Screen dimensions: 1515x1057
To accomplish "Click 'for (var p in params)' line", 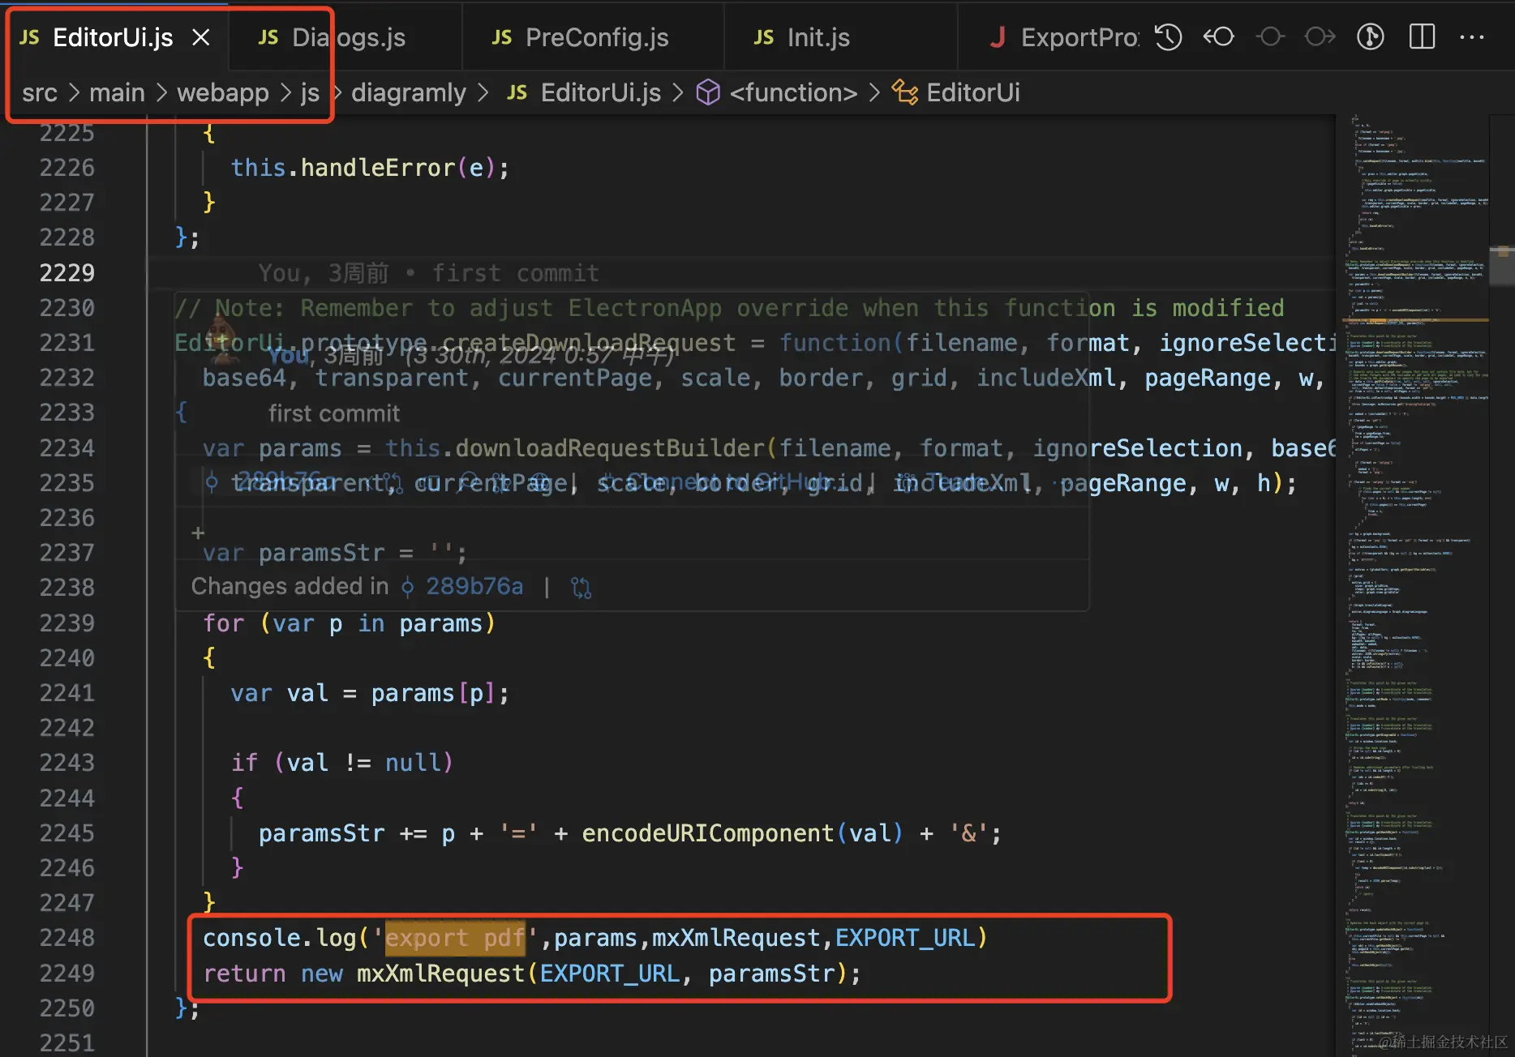I will [349, 623].
